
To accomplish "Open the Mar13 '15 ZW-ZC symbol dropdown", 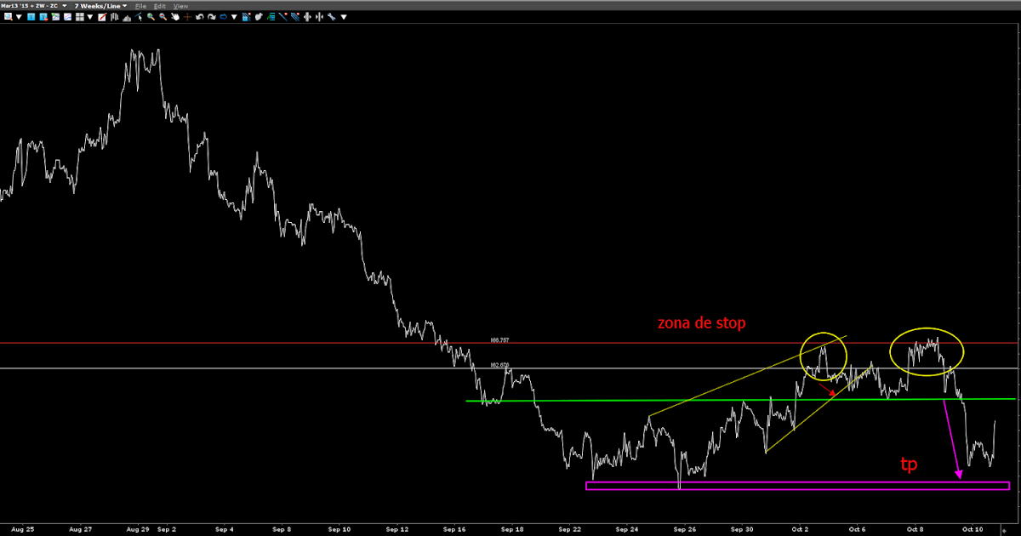I will (34, 6).
